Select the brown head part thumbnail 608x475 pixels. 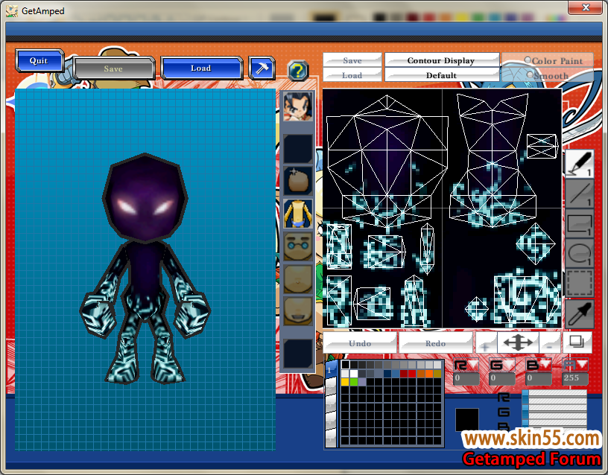297,181
